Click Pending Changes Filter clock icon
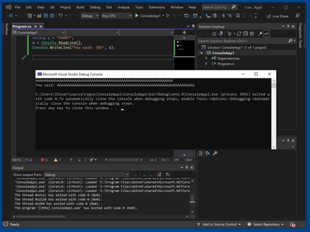The image size is (310, 232). pos(229,34)
